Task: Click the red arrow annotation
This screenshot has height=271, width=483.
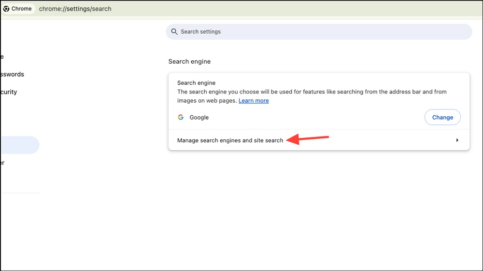Action: (307, 139)
